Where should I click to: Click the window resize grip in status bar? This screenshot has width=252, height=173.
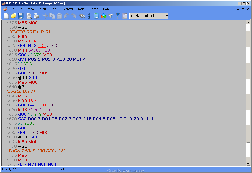(x=249, y=170)
